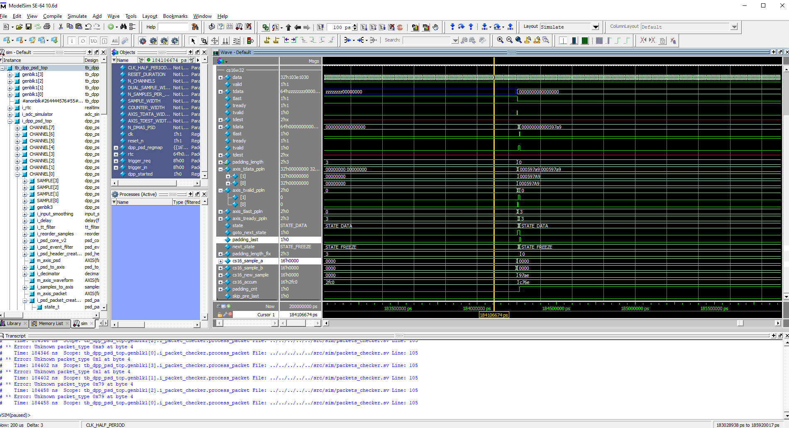Click the Save file toolbar icon

tap(29, 27)
